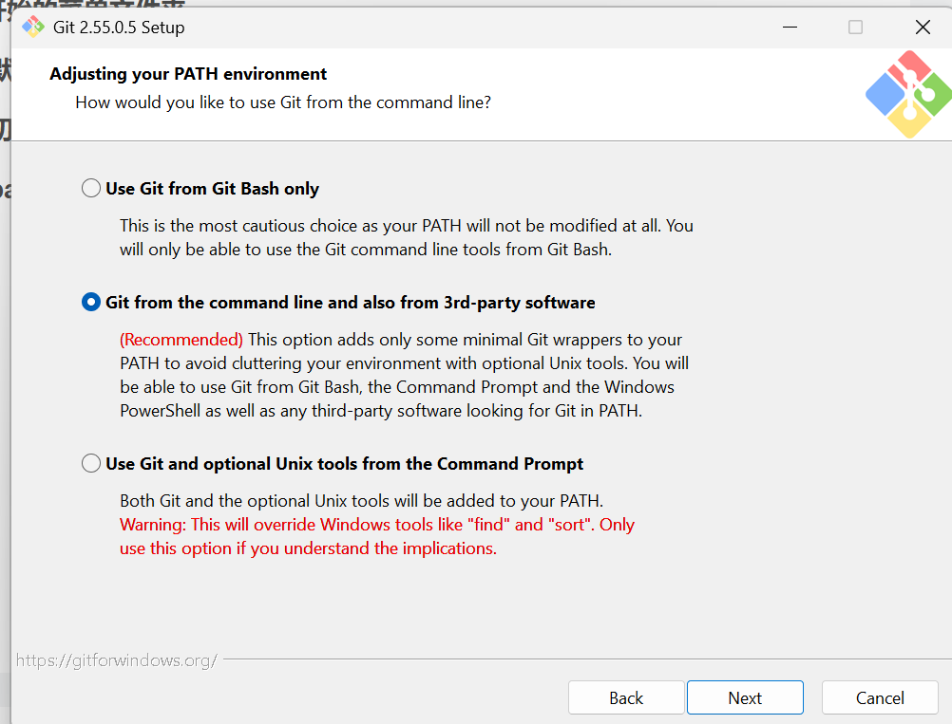Viewport: 952px width, 724px height.
Task: Click the "Git 2.55.0.5 Setup" title text
Action: [119, 28]
